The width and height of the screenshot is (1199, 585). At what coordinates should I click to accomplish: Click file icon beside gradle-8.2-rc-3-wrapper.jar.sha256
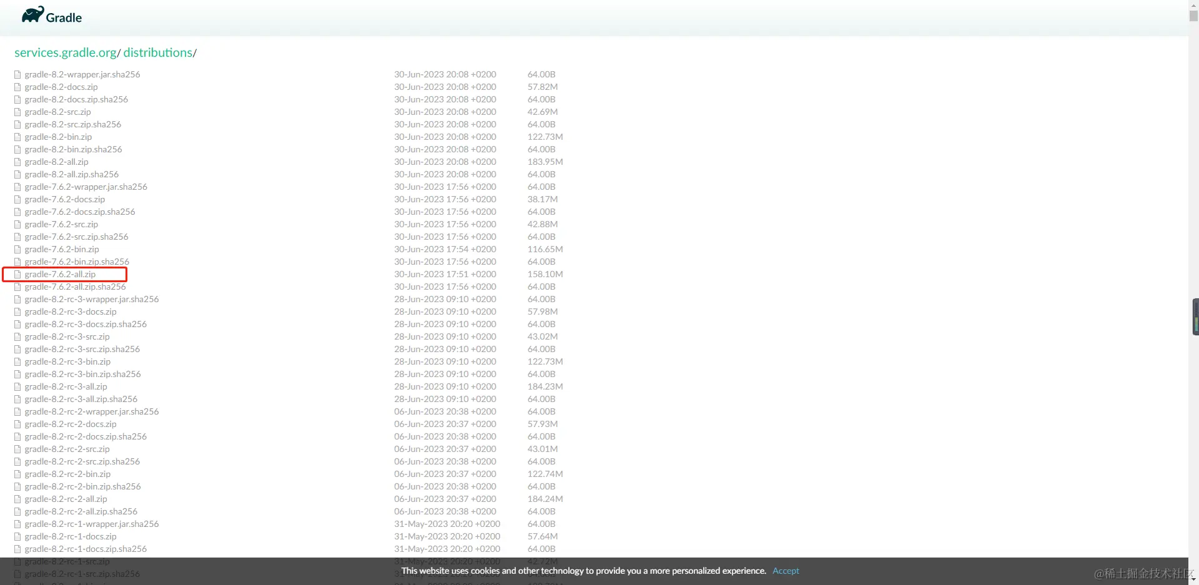[17, 299]
